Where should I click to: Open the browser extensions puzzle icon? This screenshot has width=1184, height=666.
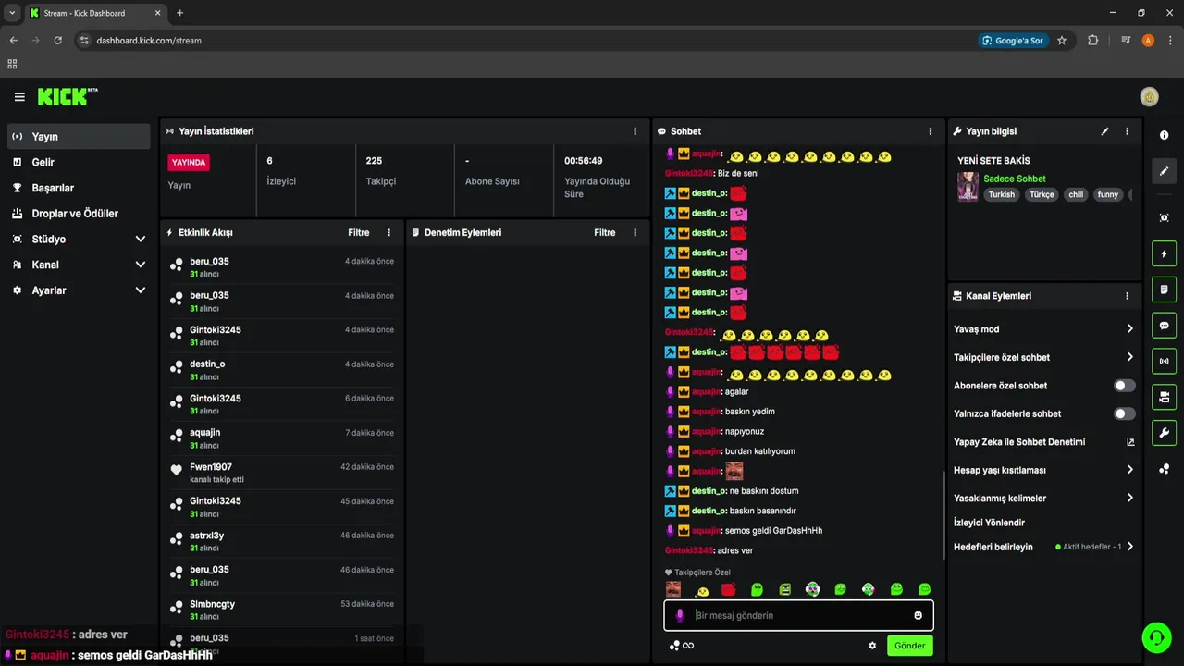[x=1092, y=41]
